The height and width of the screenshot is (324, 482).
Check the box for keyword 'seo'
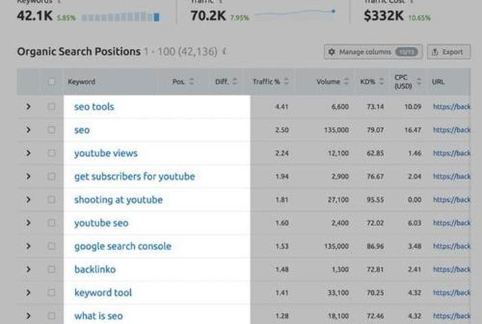point(52,130)
